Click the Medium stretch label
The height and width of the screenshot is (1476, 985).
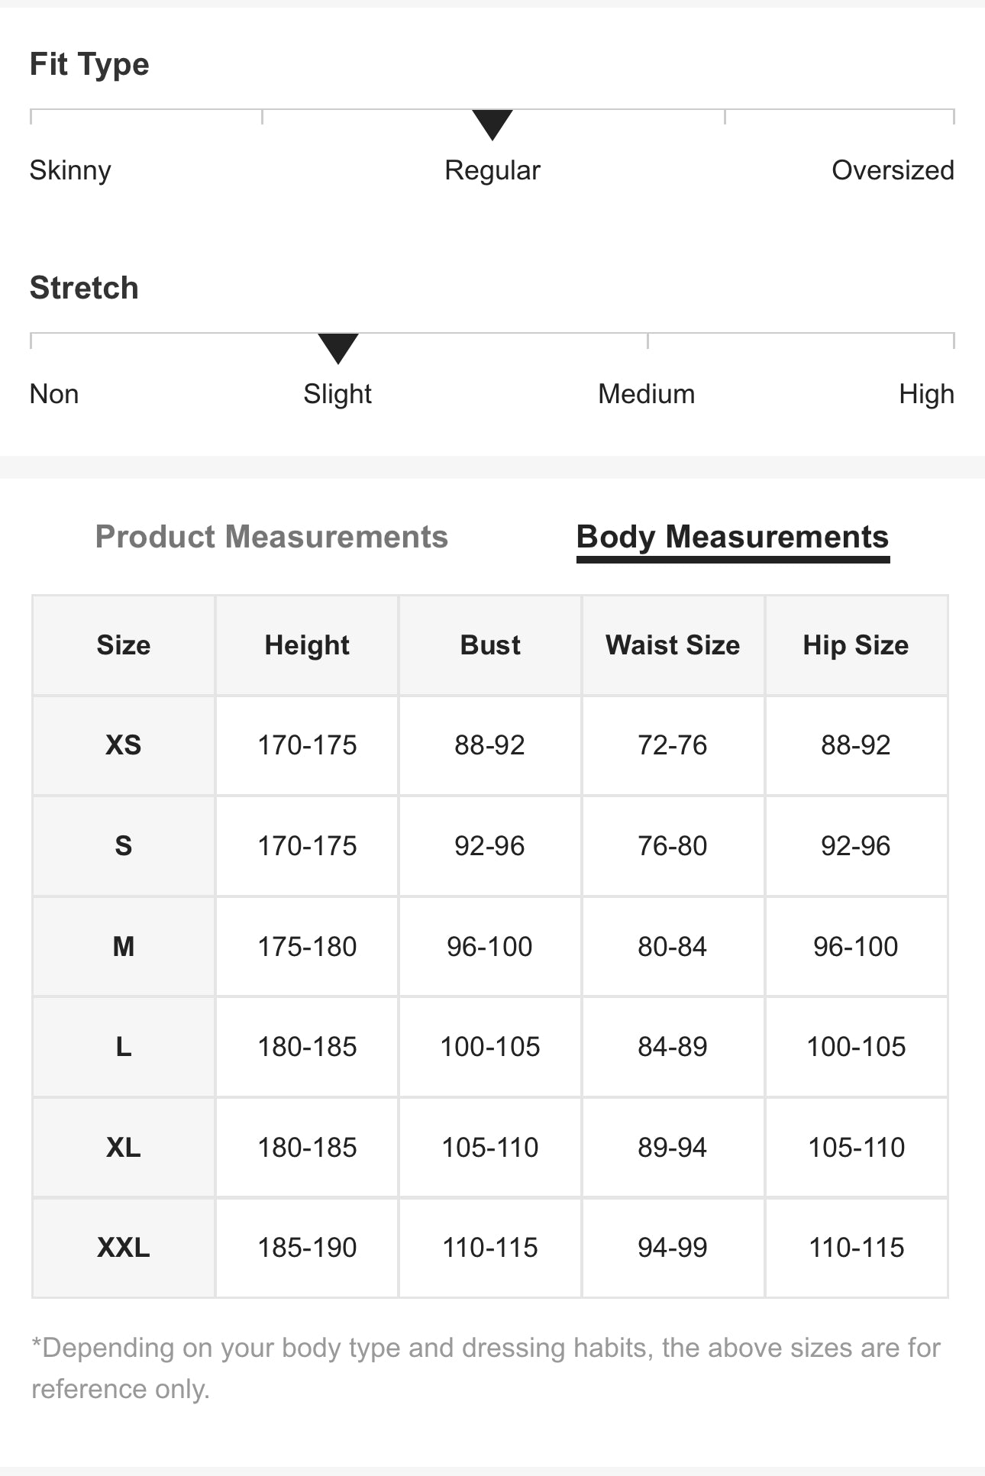pos(646,394)
